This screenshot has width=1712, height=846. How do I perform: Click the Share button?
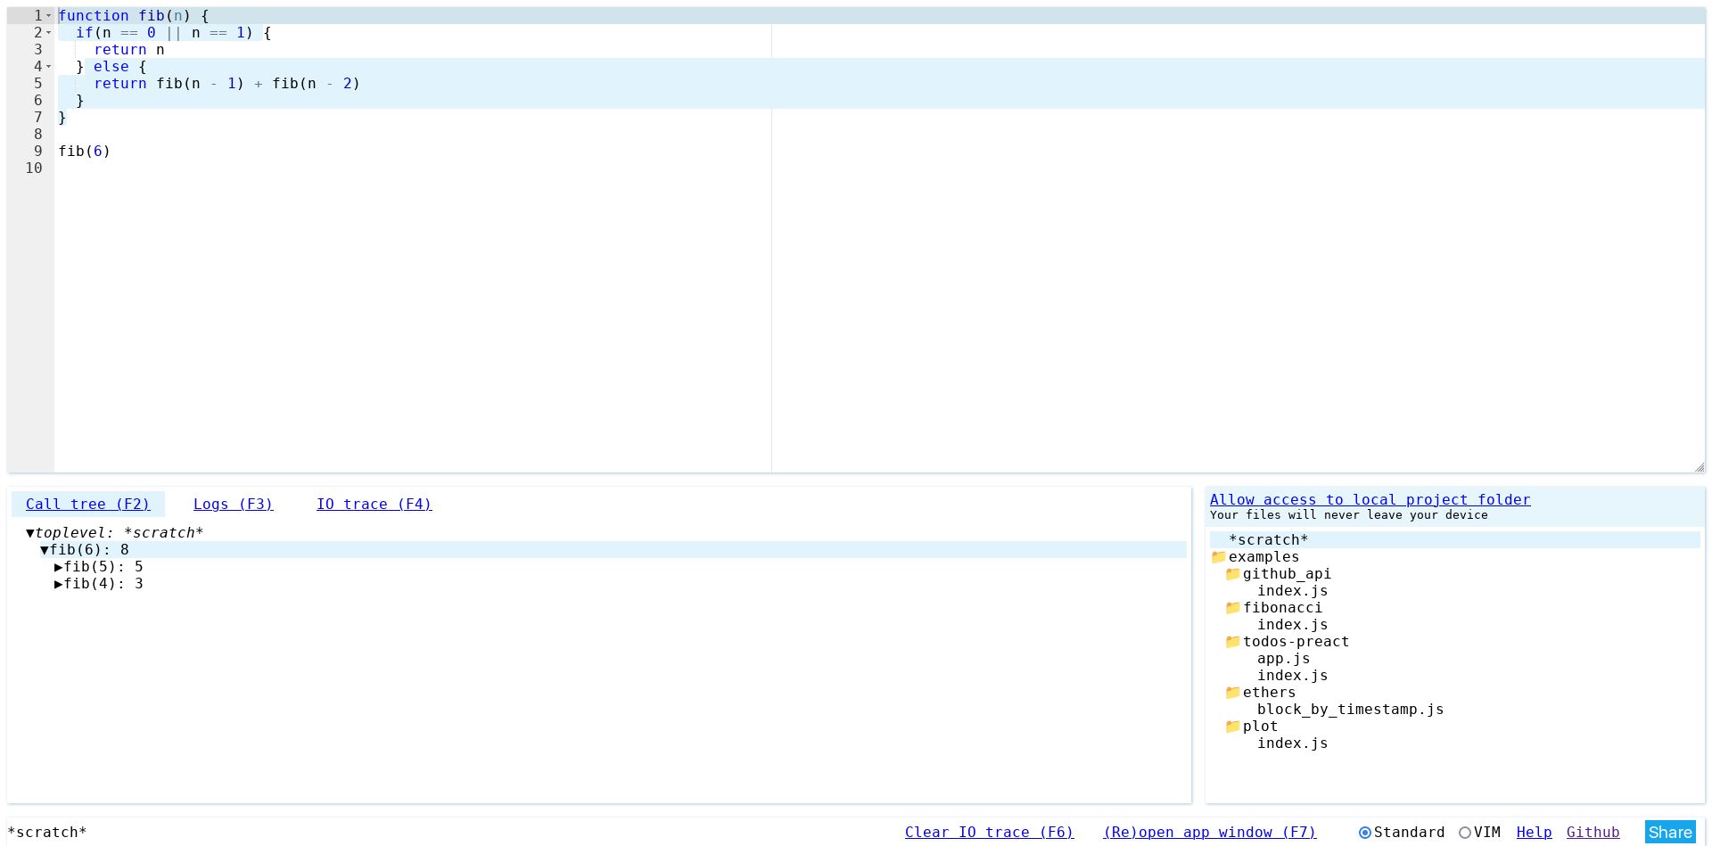tap(1670, 833)
